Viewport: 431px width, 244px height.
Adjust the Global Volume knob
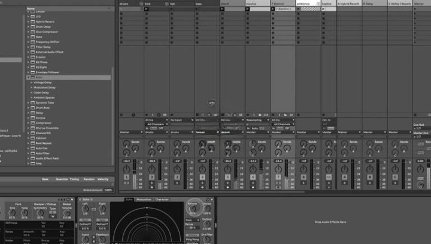pos(67,213)
